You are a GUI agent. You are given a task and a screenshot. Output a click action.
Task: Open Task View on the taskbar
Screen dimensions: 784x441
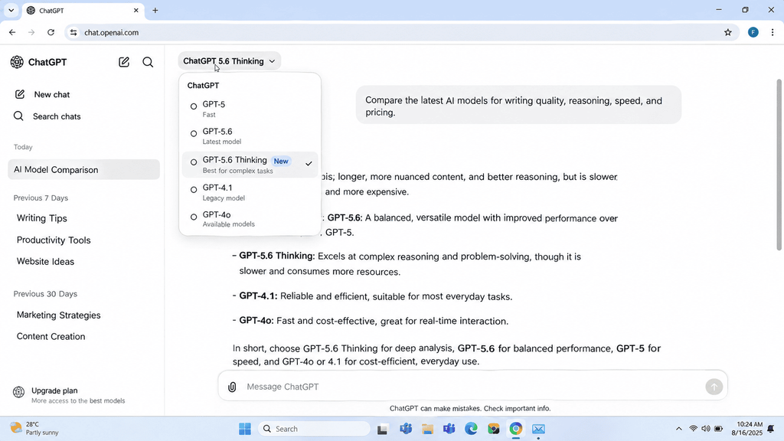pyautogui.click(x=383, y=429)
